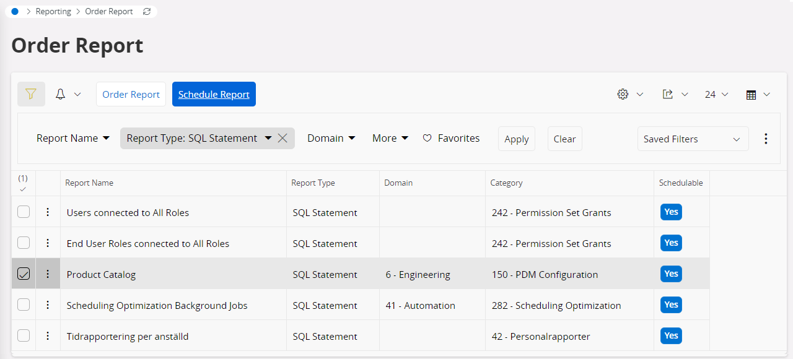This screenshot has height=359, width=793.
Task: Open the notifications bell
Action: 60,93
